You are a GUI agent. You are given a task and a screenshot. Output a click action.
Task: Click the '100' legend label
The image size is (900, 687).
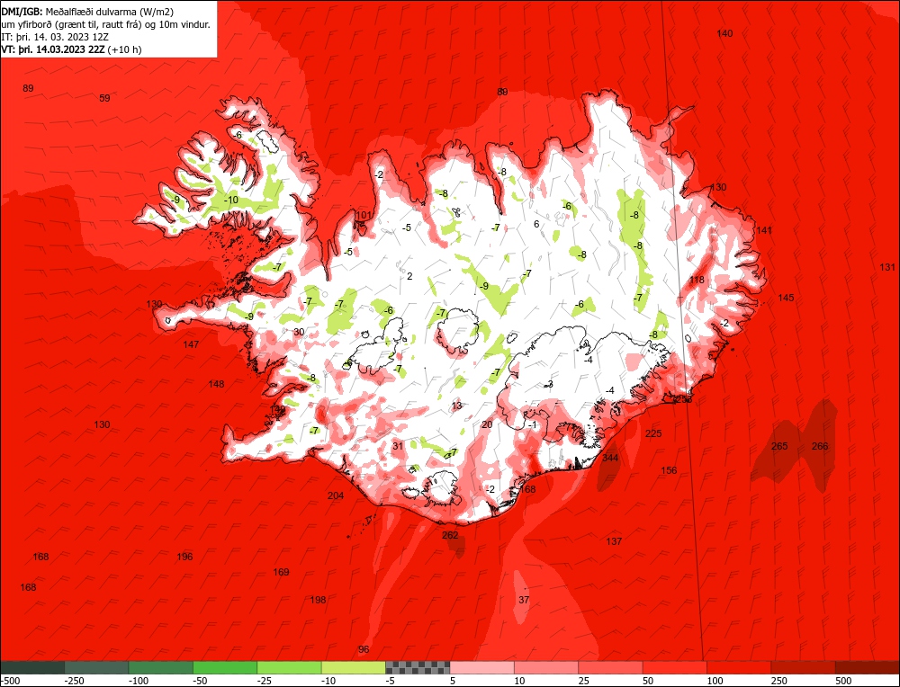coord(715,681)
